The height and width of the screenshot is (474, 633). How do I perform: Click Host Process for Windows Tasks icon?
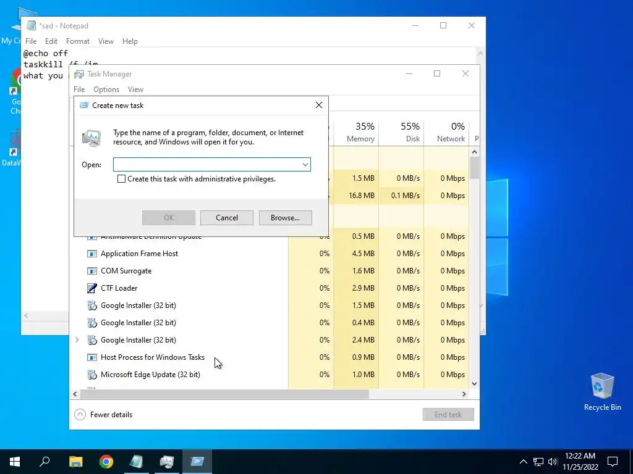coord(92,357)
